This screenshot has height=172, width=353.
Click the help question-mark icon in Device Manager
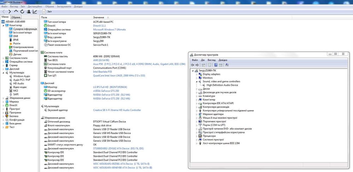pos(216,65)
